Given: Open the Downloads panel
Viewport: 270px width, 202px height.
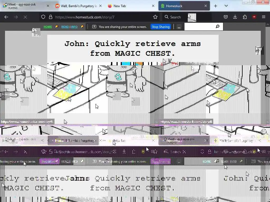Looking at the screenshot, I should point(235,17).
